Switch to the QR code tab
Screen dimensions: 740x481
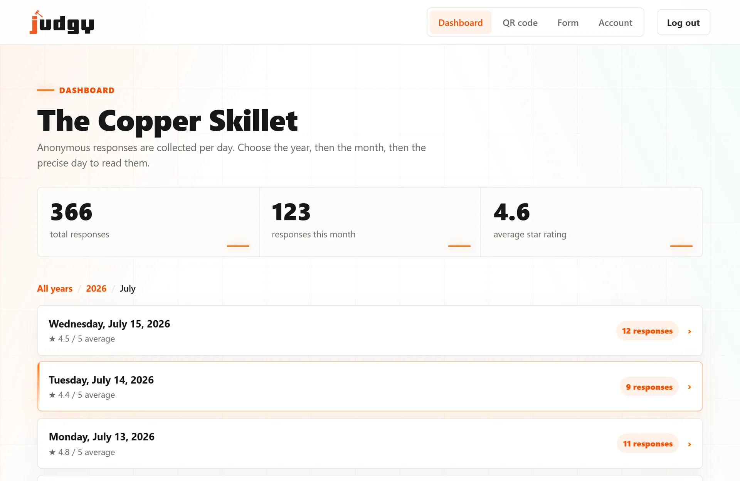(520, 23)
